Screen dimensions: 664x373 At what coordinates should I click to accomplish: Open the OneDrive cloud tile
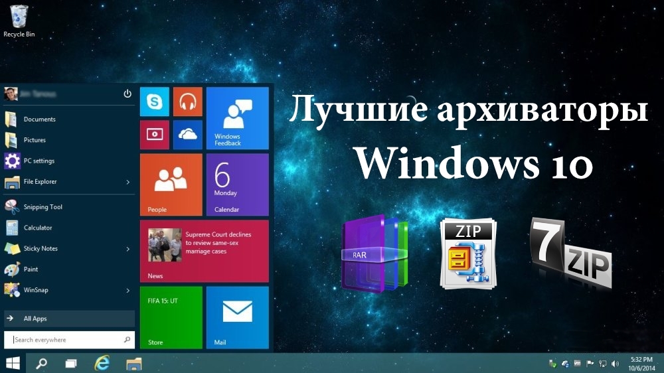click(188, 135)
